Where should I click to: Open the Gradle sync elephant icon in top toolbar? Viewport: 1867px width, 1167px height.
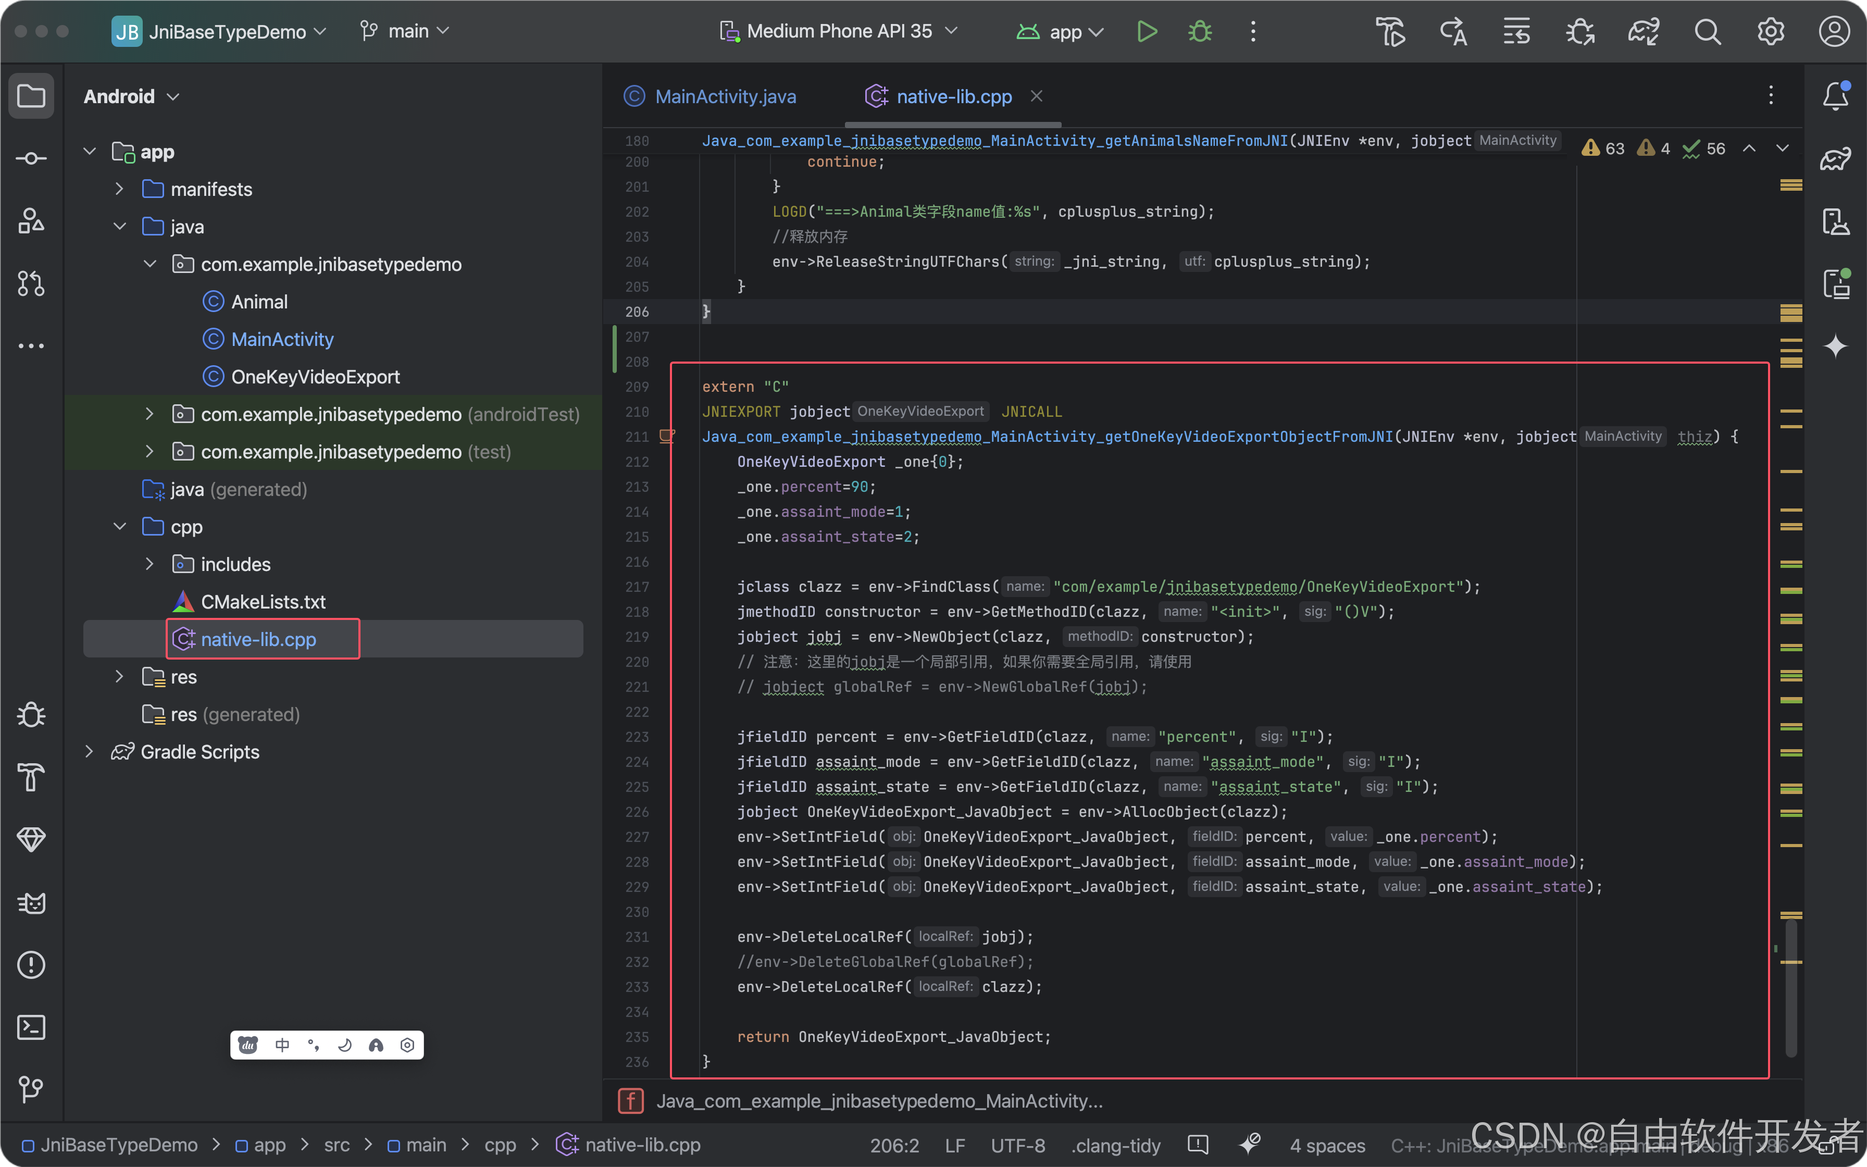click(x=1644, y=32)
